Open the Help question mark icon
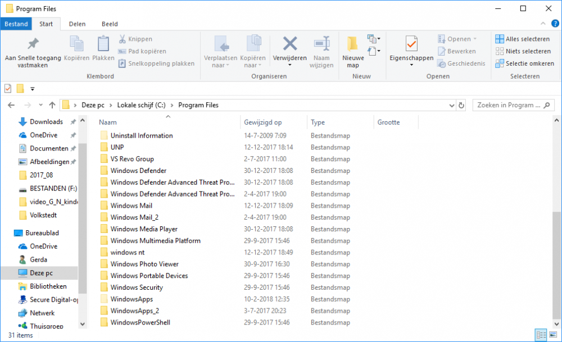This screenshot has height=342, width=562. (x=555, y=24)
